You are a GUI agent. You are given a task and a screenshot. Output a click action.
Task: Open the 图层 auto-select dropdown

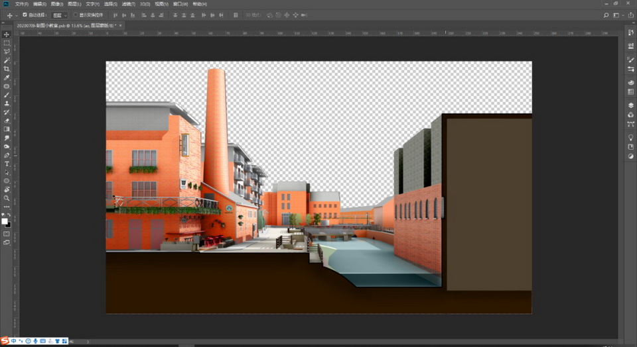[60, 15]
